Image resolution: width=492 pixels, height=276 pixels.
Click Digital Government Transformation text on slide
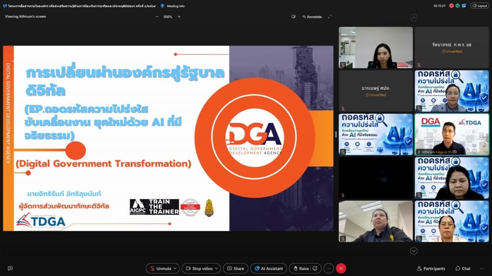(x=103, y=164)
